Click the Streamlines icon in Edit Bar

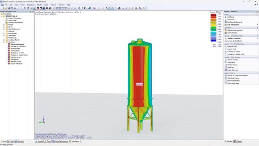(226, 62)
